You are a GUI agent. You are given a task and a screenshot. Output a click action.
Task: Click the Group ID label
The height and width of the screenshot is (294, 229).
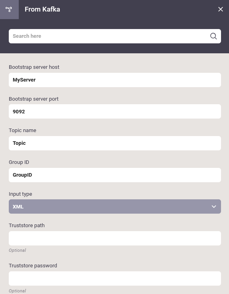(19, 162)
